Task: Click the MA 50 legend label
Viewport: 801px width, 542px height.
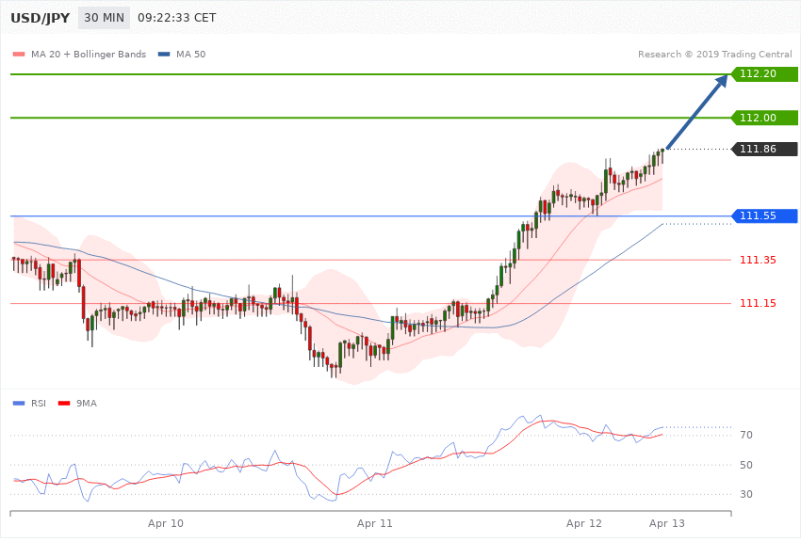Action: tap(190, 54)
